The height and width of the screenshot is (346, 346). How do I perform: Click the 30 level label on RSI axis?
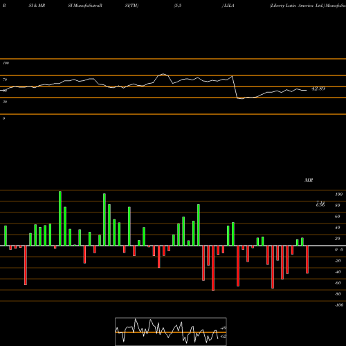5,102
